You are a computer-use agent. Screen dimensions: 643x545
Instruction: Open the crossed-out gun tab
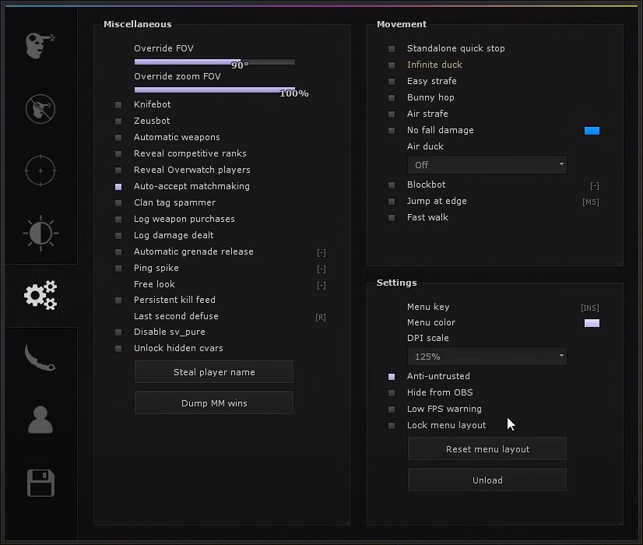(x=40, y=108)
